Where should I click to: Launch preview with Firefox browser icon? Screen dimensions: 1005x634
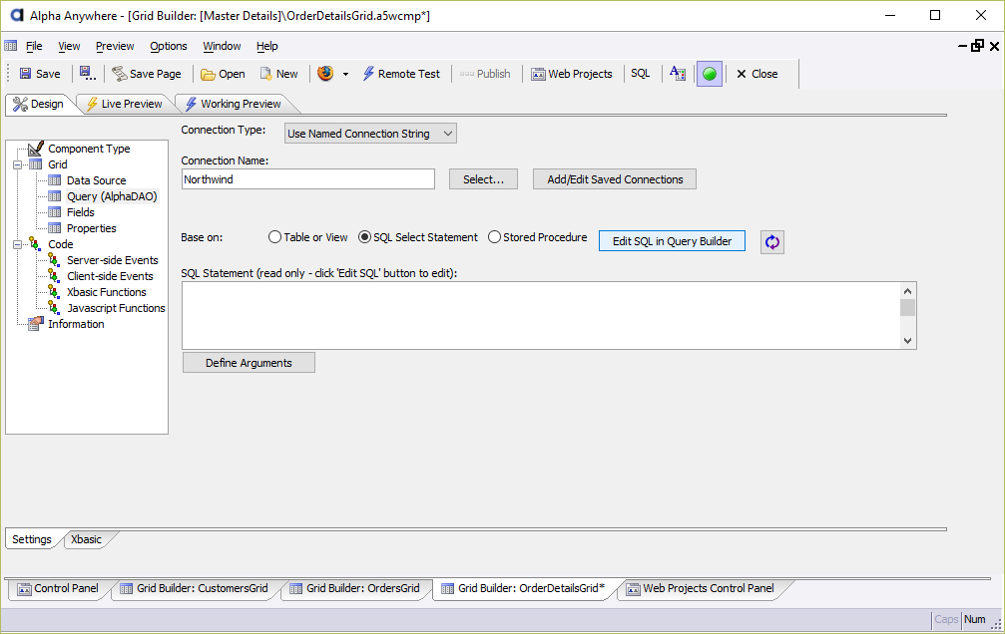(x=325, y=73)
